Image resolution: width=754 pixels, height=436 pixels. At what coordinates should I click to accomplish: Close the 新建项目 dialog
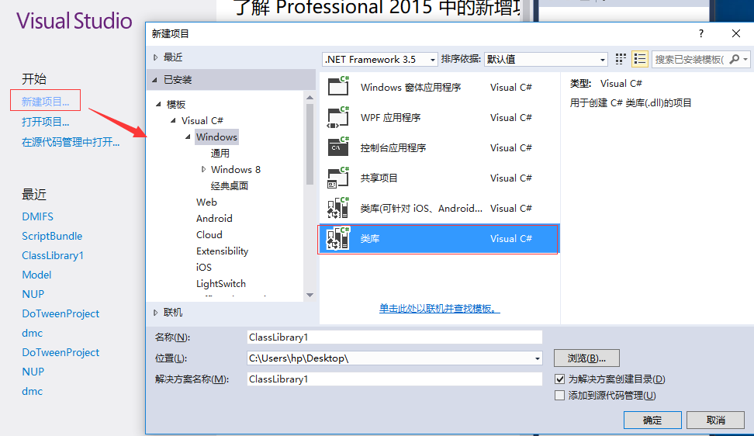point(735,33)
